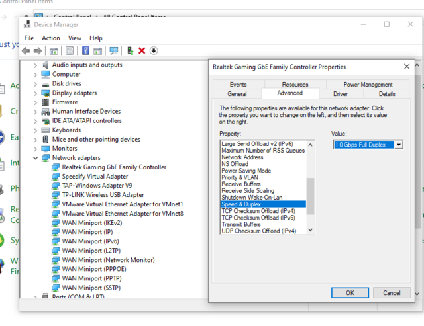Screen dimensions: 424x326
Task: Click the red X Uninstall device icon
Action: point(142,51)
